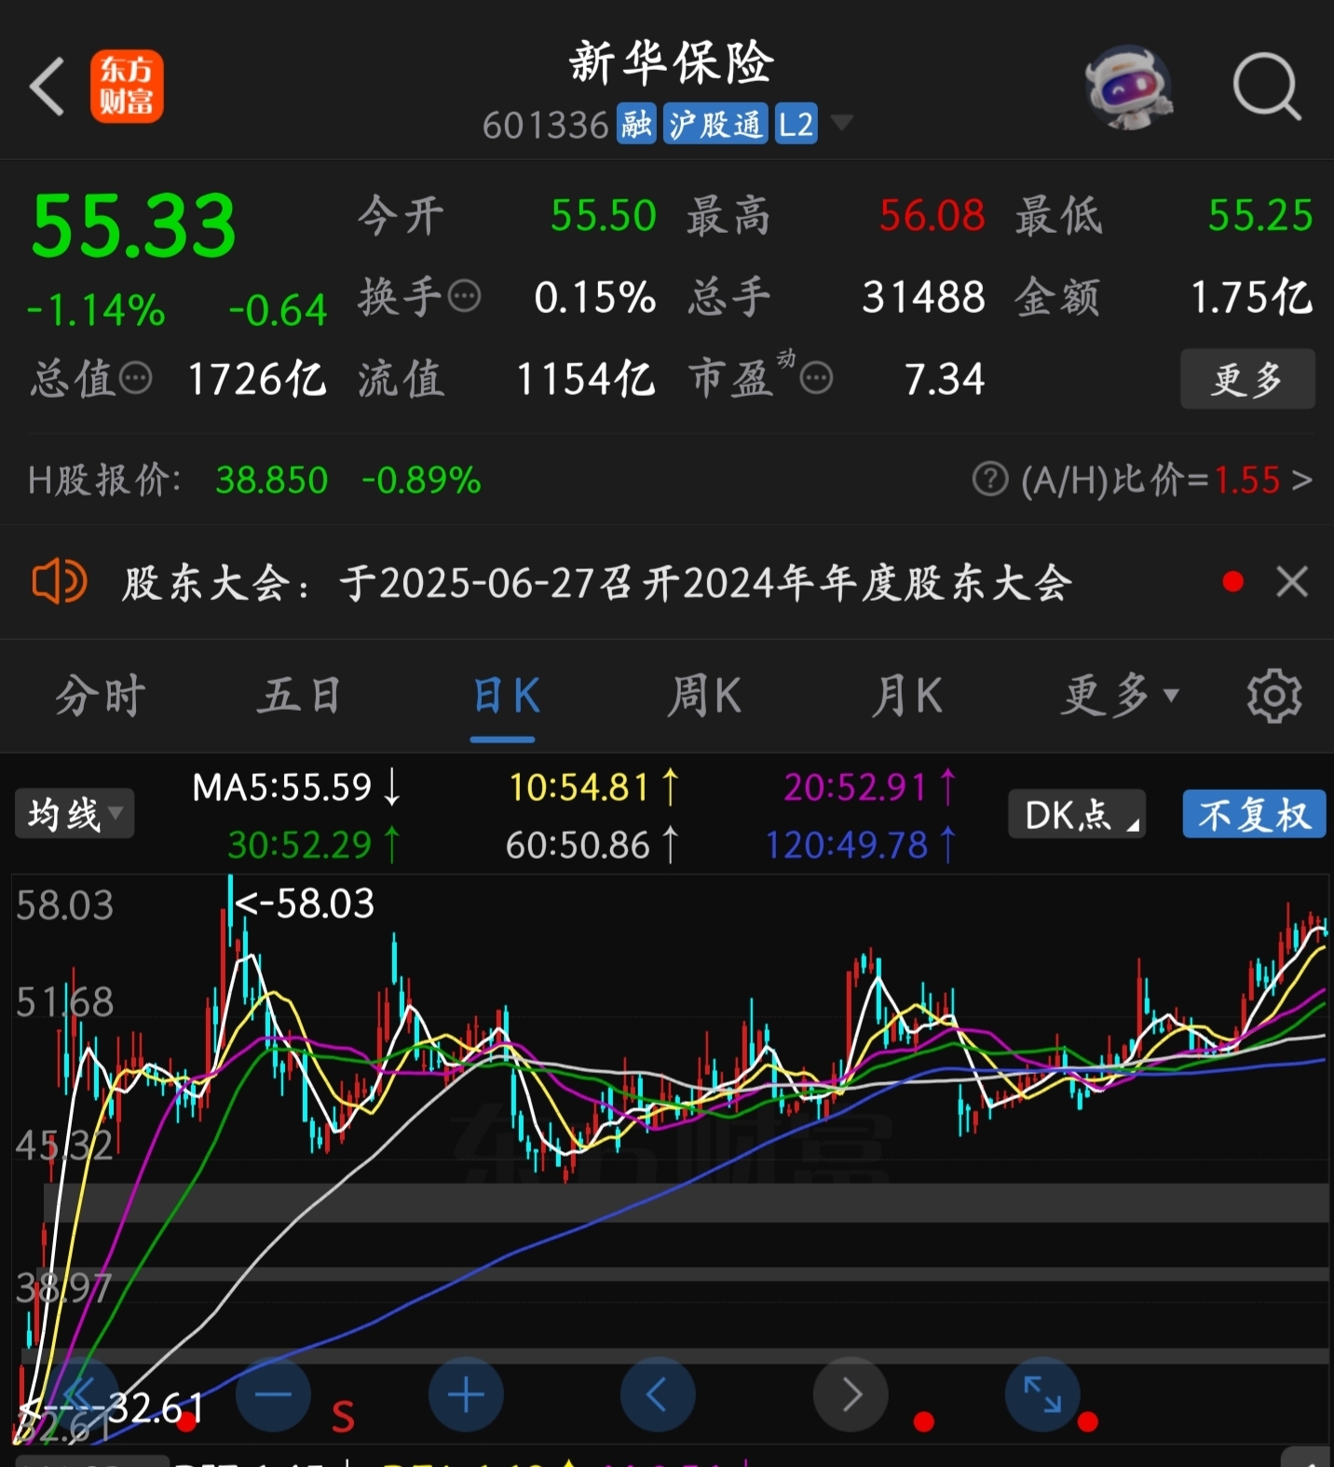
Task: Switch to the 月K tab
Action: point(907,696)
